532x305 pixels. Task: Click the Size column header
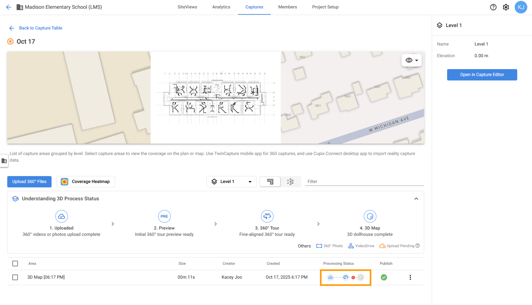point(182,264)
